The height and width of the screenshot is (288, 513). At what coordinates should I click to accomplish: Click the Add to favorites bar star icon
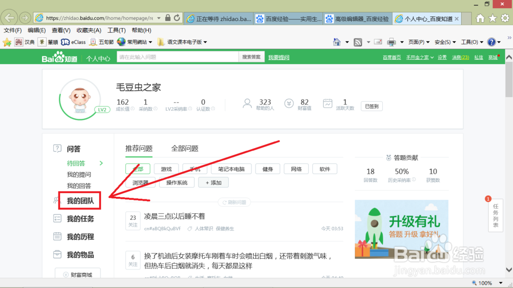click(7, 42)
